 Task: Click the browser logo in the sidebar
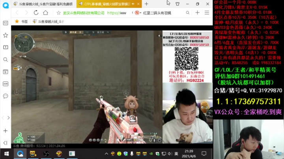pyautogui.click(x=6, y=5)
